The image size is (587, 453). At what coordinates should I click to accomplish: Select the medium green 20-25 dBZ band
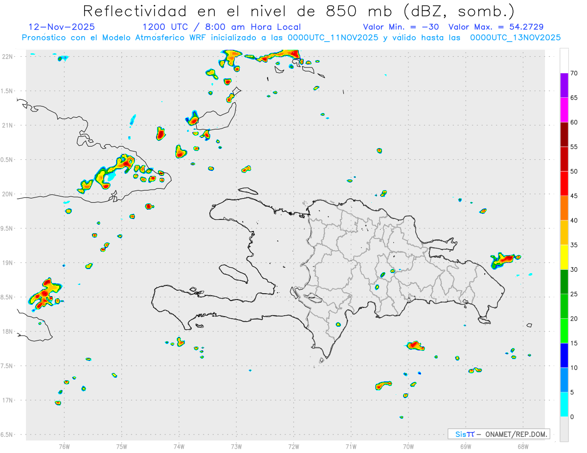564,306
